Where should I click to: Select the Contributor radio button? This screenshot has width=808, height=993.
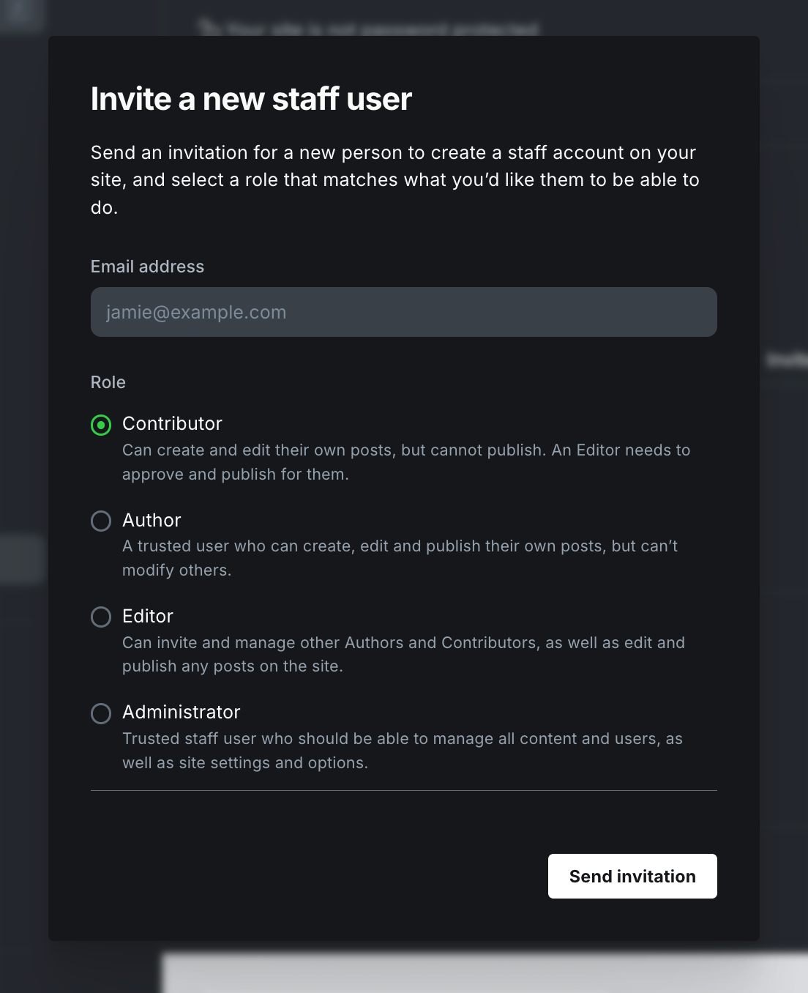pos(101,425)
